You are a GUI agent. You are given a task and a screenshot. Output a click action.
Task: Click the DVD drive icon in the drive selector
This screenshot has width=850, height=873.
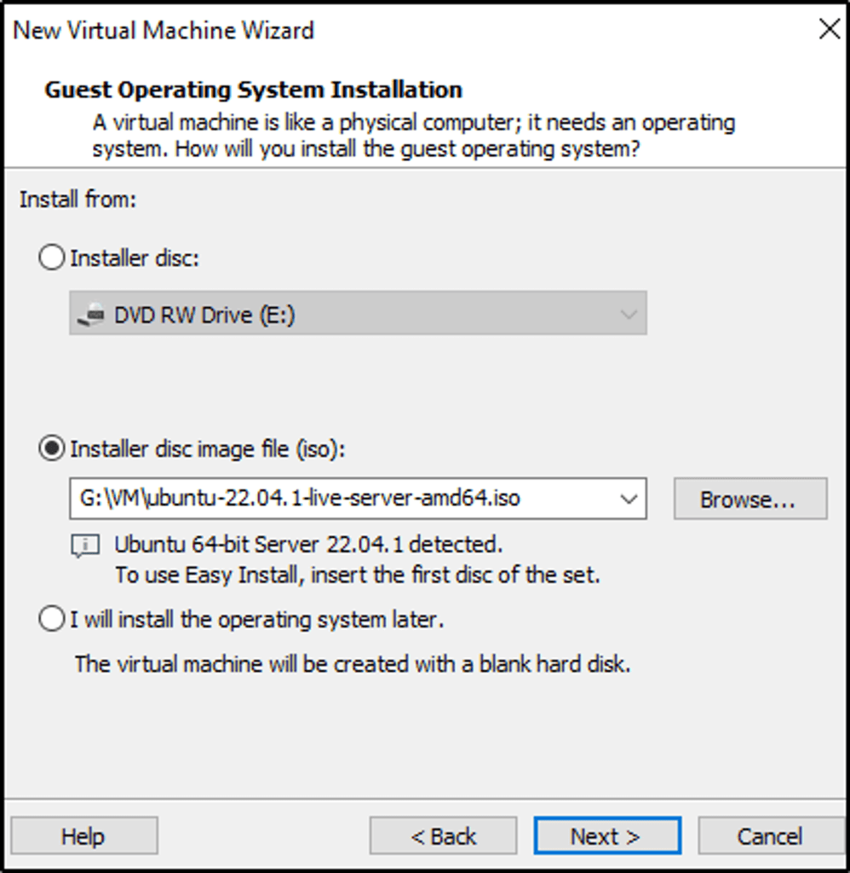click(90, 315)
